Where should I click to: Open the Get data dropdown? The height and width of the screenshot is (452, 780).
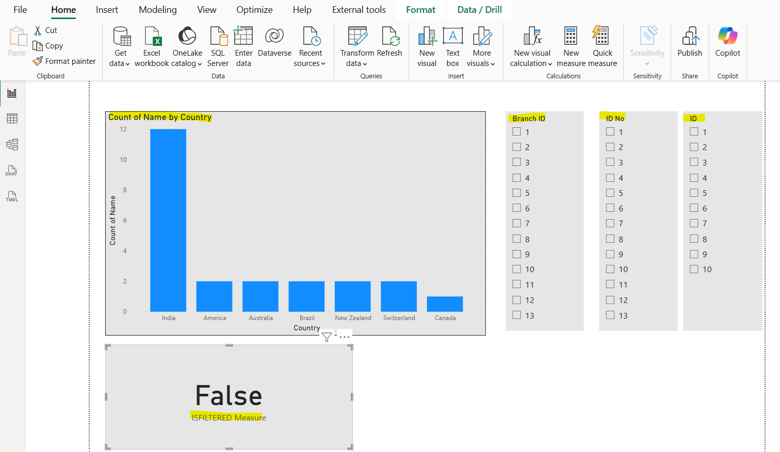point(121,45)
